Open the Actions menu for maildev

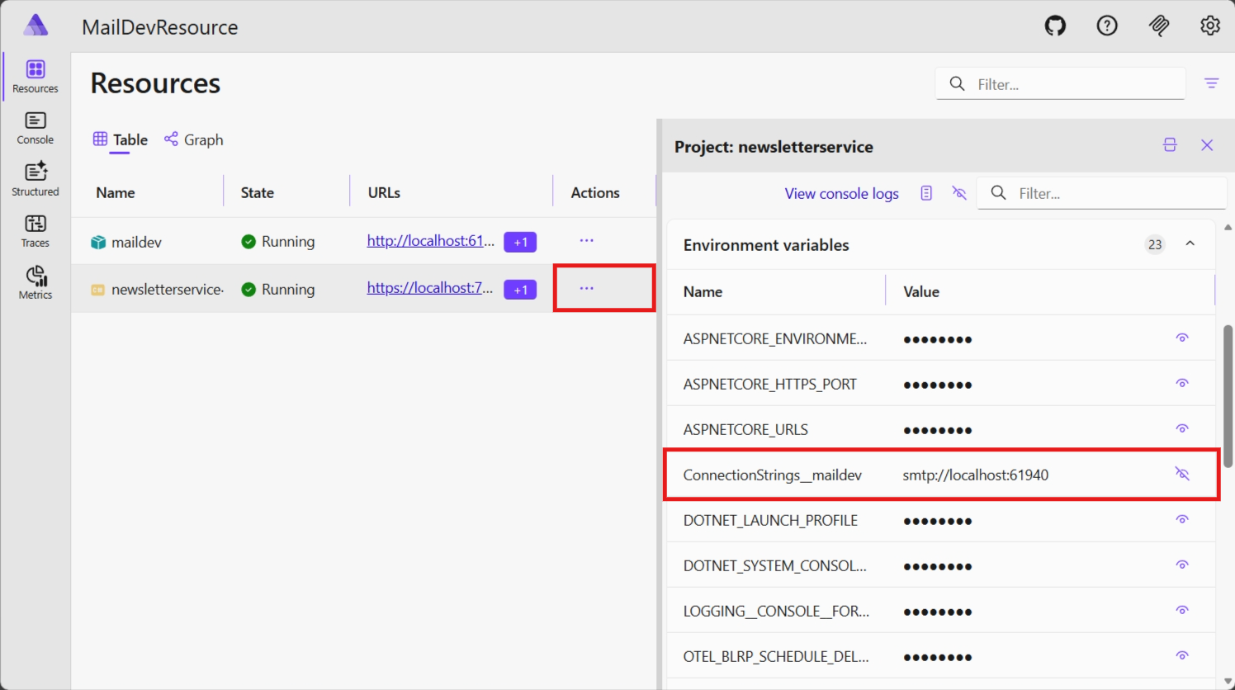click(x=586, y=240)
